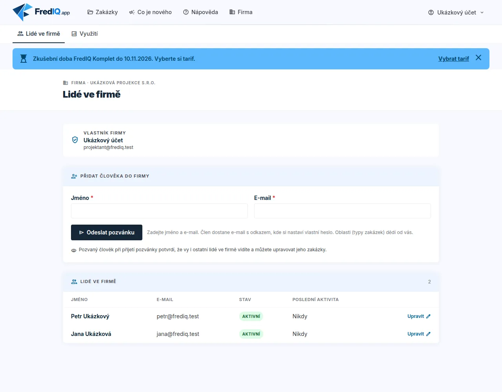Focus the Jméno input field
Screen dimensions: 502x392
click(159, 211)
